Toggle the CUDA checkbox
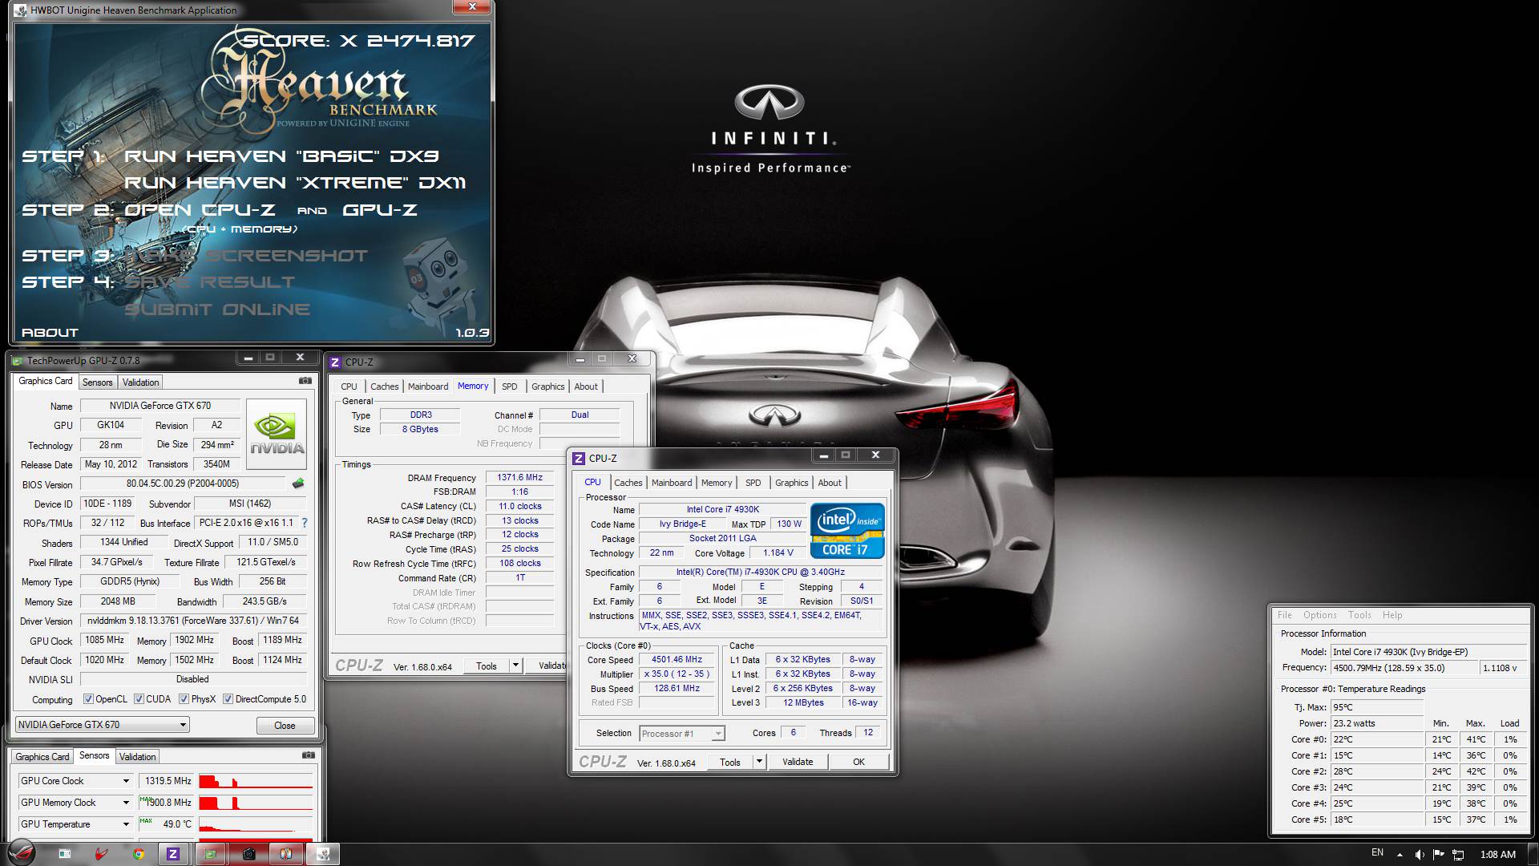The height and width of the screenshot is (866, 1539). pyautogui.click(x=139, y=699)
